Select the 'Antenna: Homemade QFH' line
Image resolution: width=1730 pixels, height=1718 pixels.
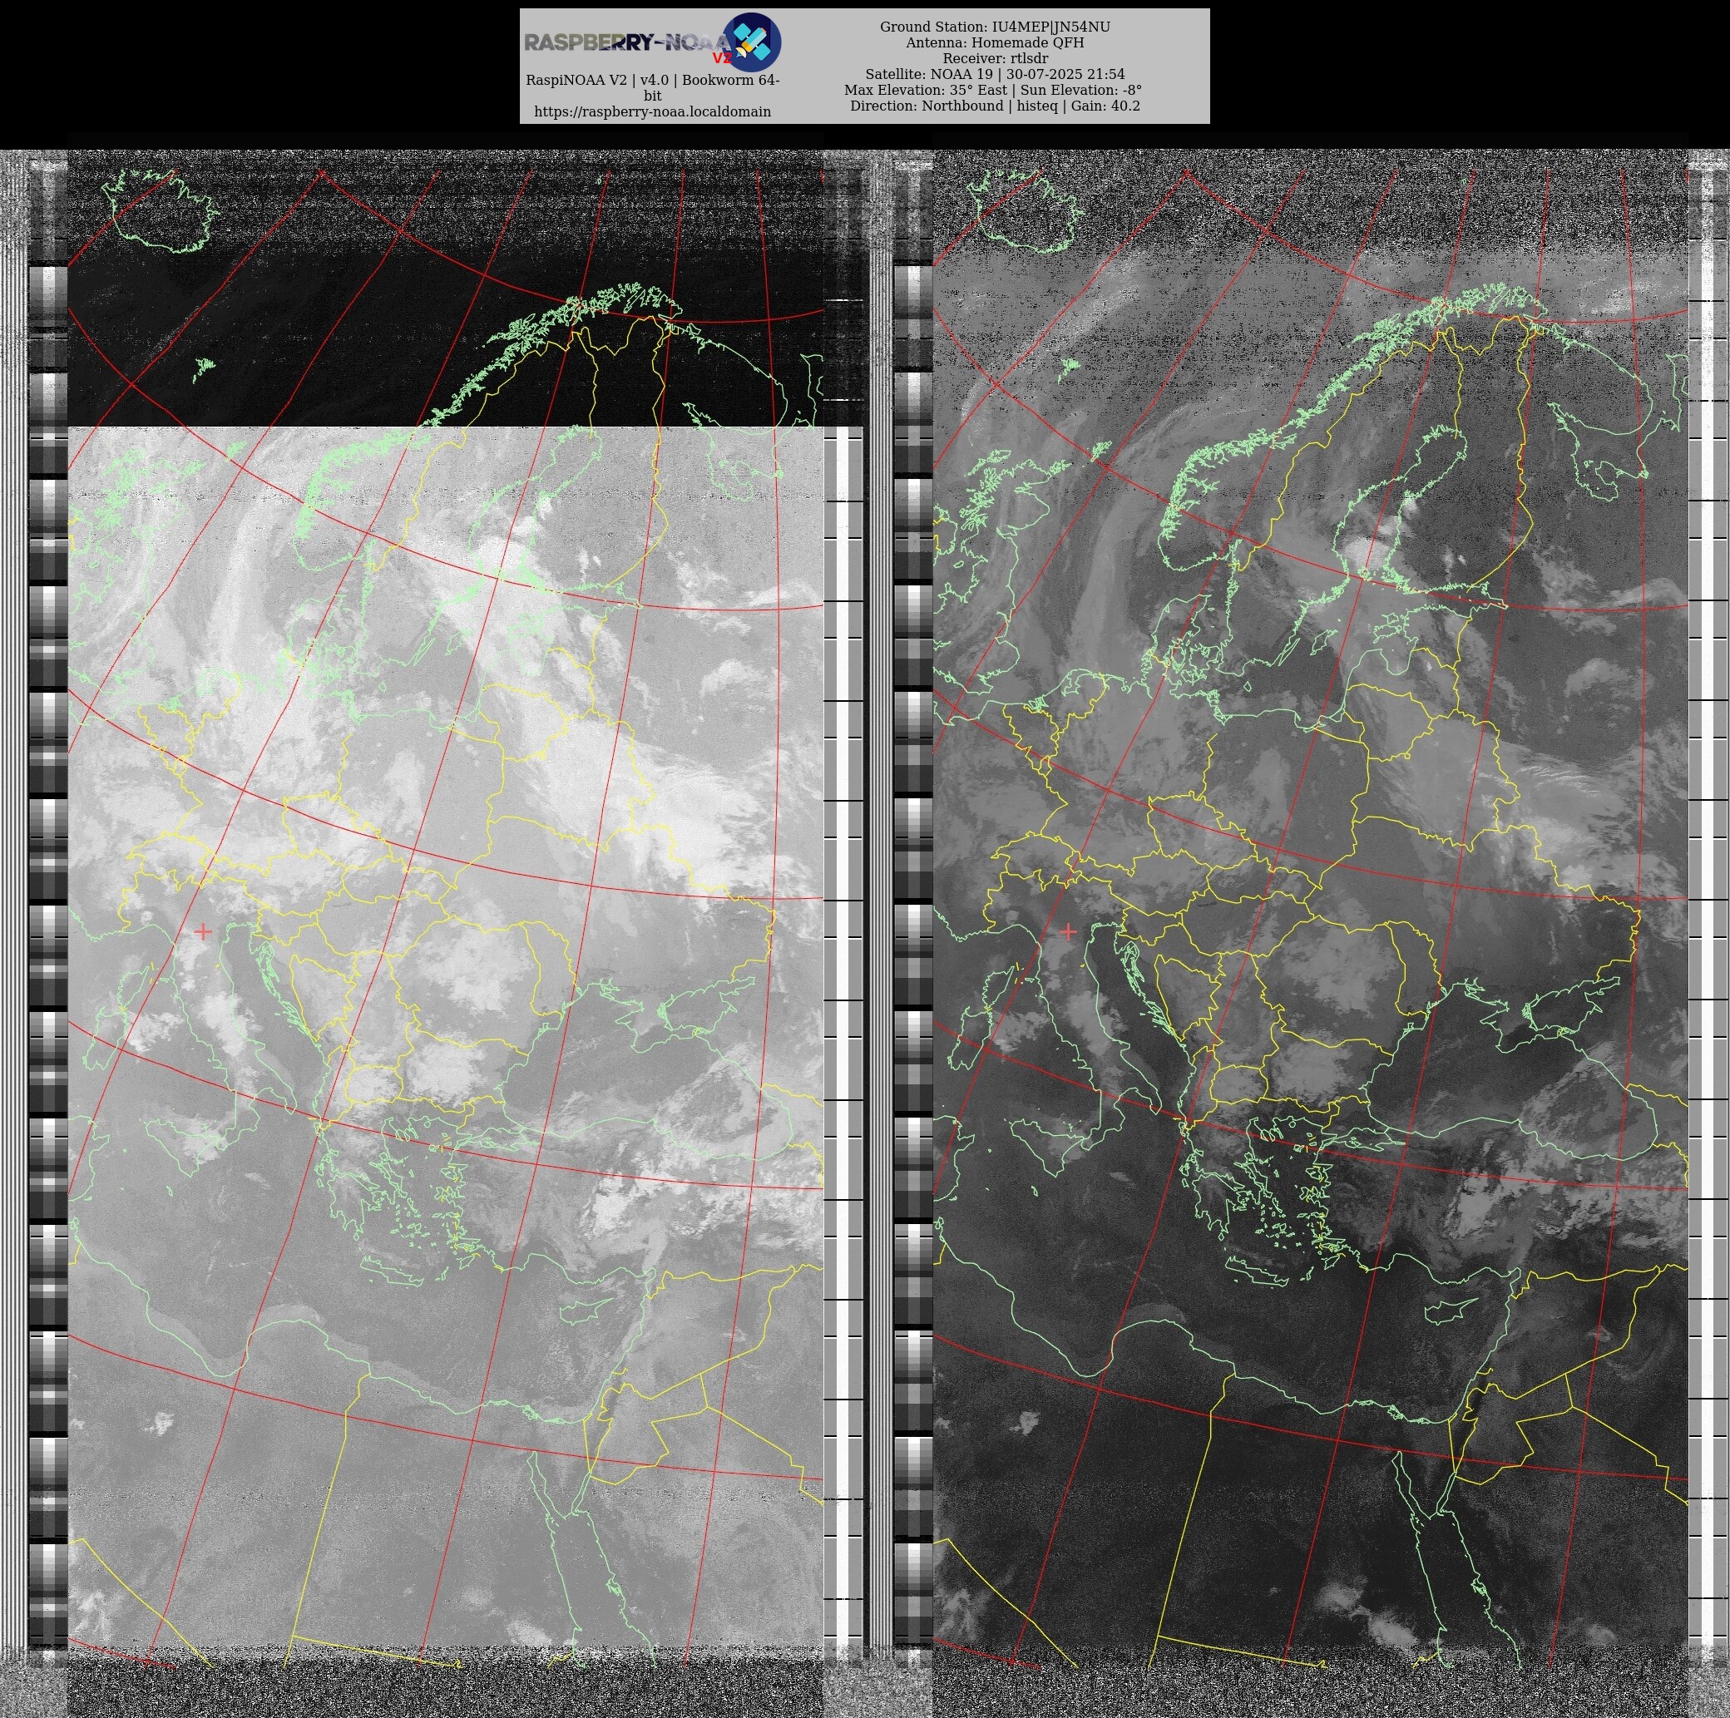[x=995, y=43]
